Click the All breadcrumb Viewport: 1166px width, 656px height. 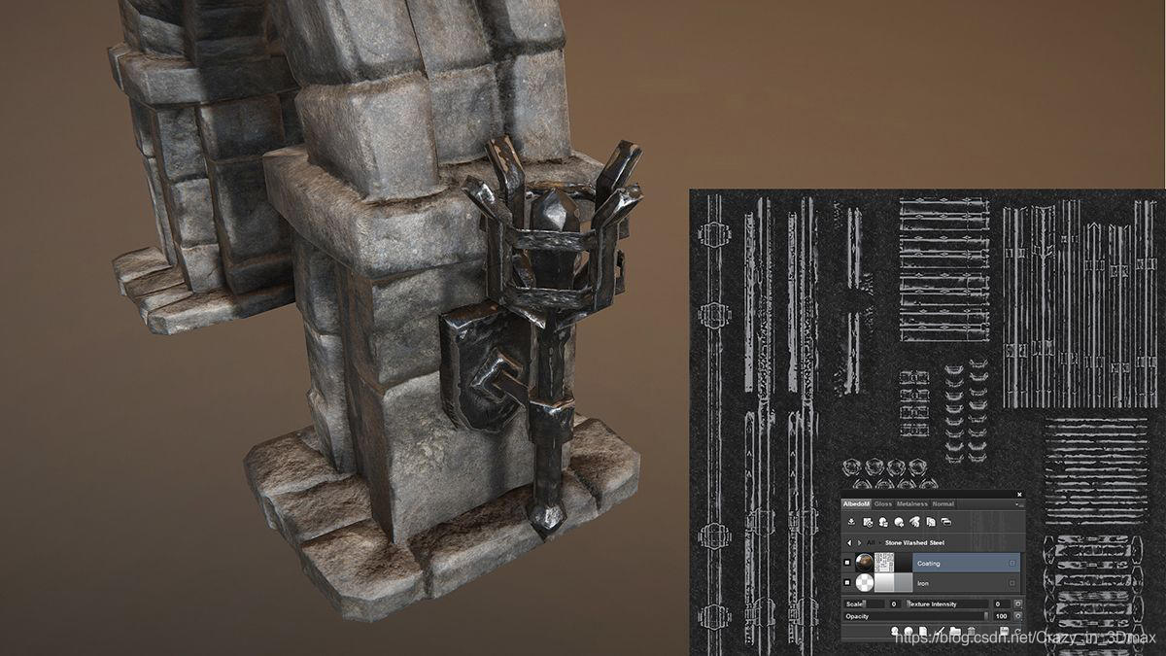tap(871, 543)
